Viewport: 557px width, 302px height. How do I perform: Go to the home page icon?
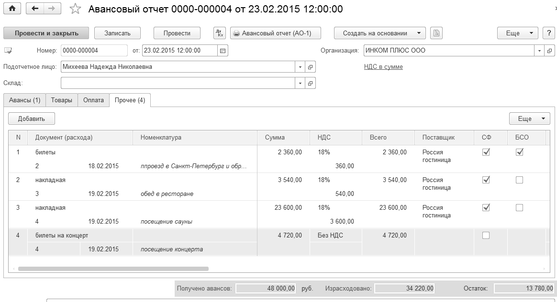point(12,9)
